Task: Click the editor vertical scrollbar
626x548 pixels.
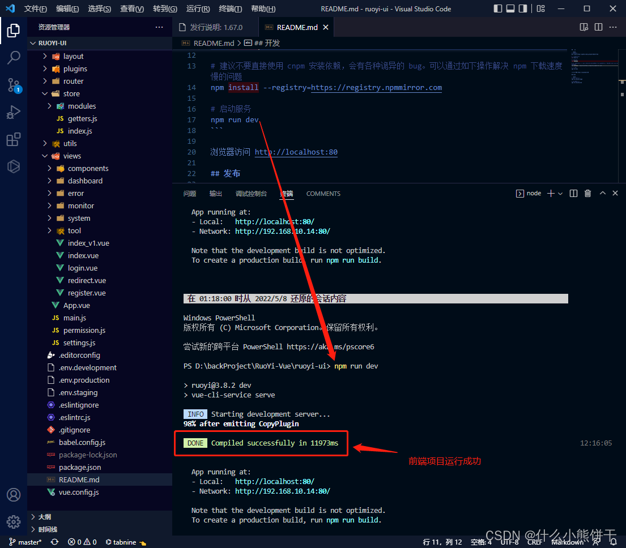Action: (x=622, y=115)
